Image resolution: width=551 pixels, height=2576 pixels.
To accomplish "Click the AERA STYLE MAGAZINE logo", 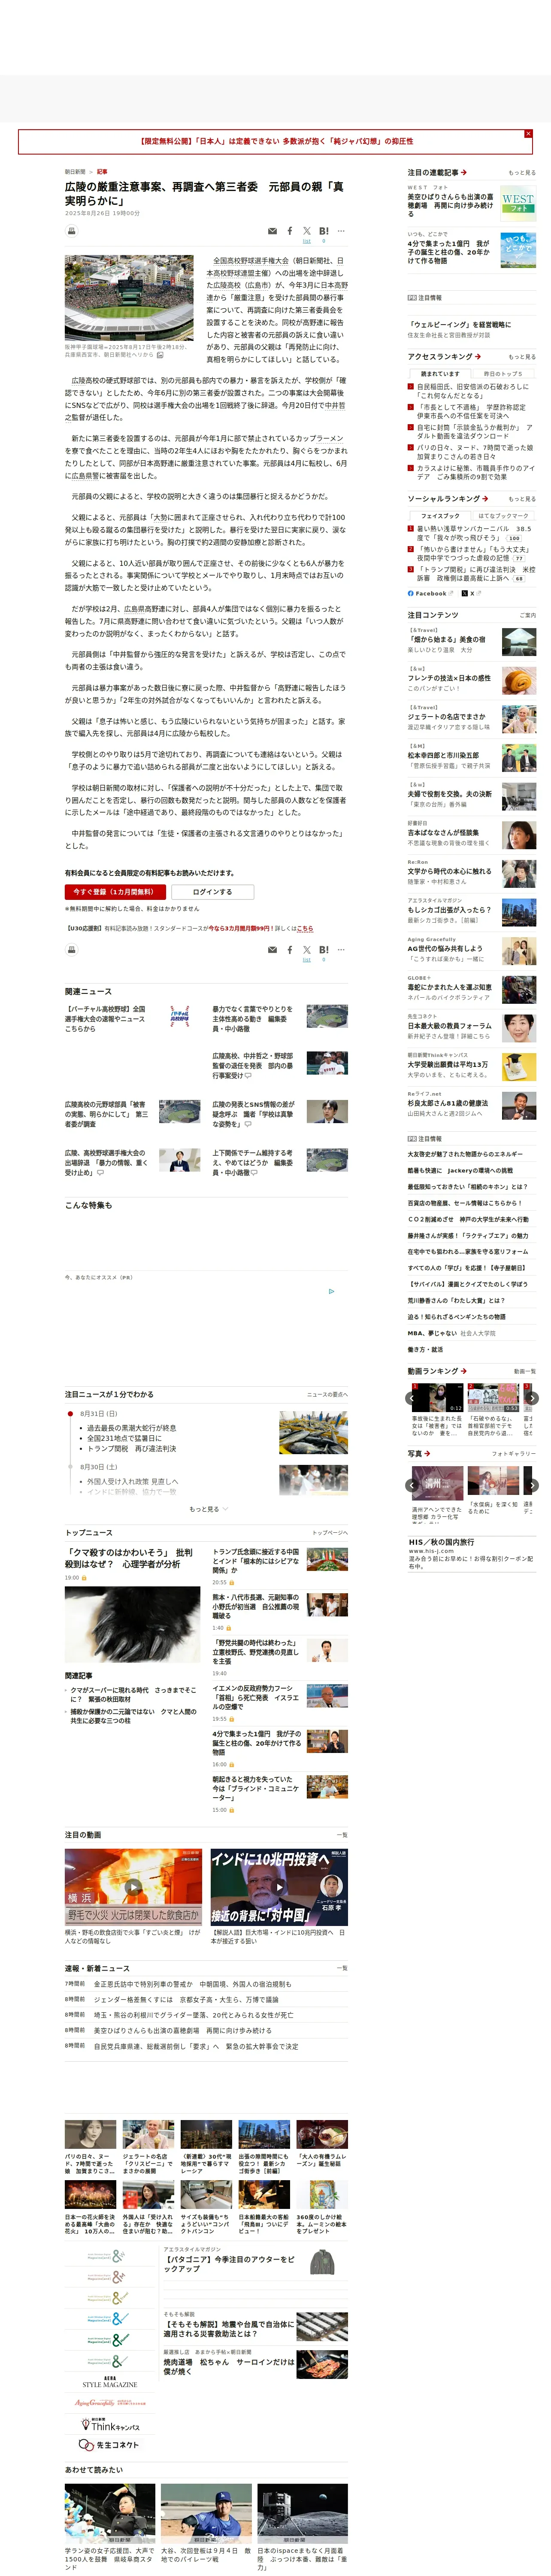I will (110, 2383).
